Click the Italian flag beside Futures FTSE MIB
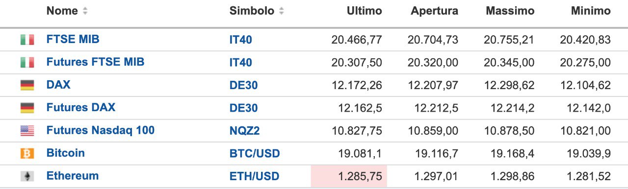Screen dimensions: 628x189 click(27, 63)
